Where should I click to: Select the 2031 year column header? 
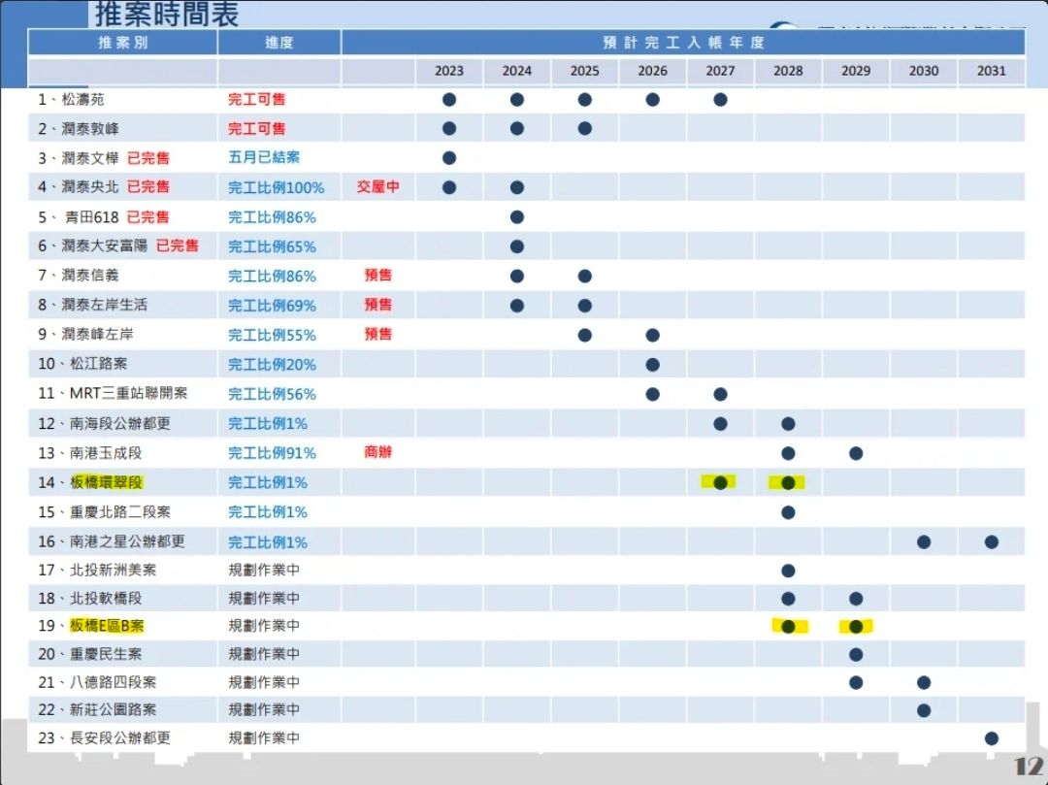991,71
